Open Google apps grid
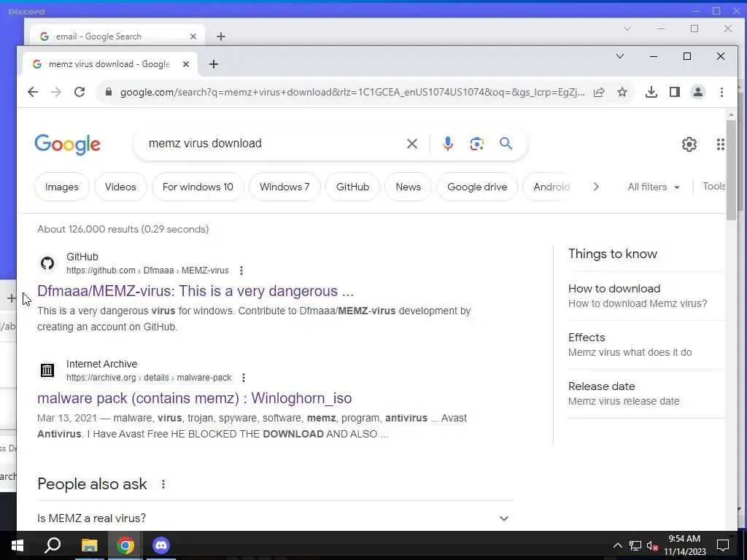Image resolution: width=747 pixels, height=560 pixels. point(720,144)
